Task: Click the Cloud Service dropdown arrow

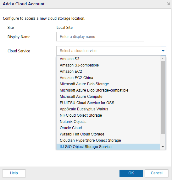Action: pos(163,51)
